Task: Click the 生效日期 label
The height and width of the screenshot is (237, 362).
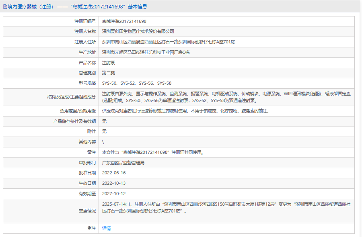Action: (x=87, y=183)
